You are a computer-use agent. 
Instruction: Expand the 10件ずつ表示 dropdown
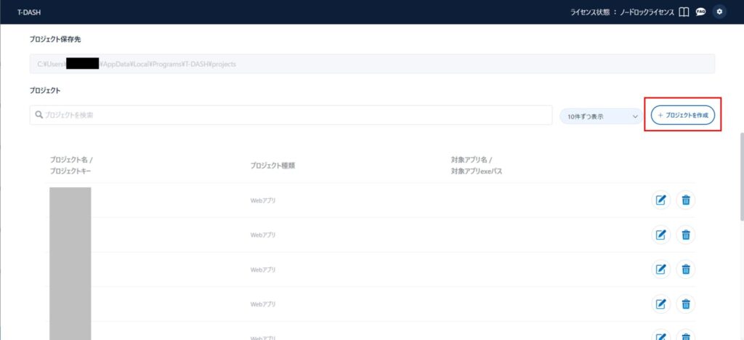600,116
